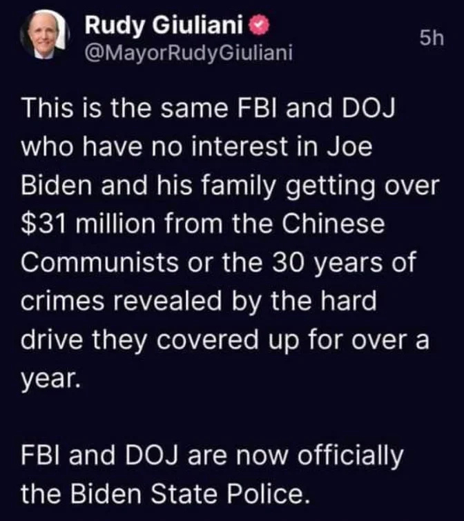Click the line "crimes revealed by the hard"
Viewport: 464px width, 521px height.
point(199,302)
